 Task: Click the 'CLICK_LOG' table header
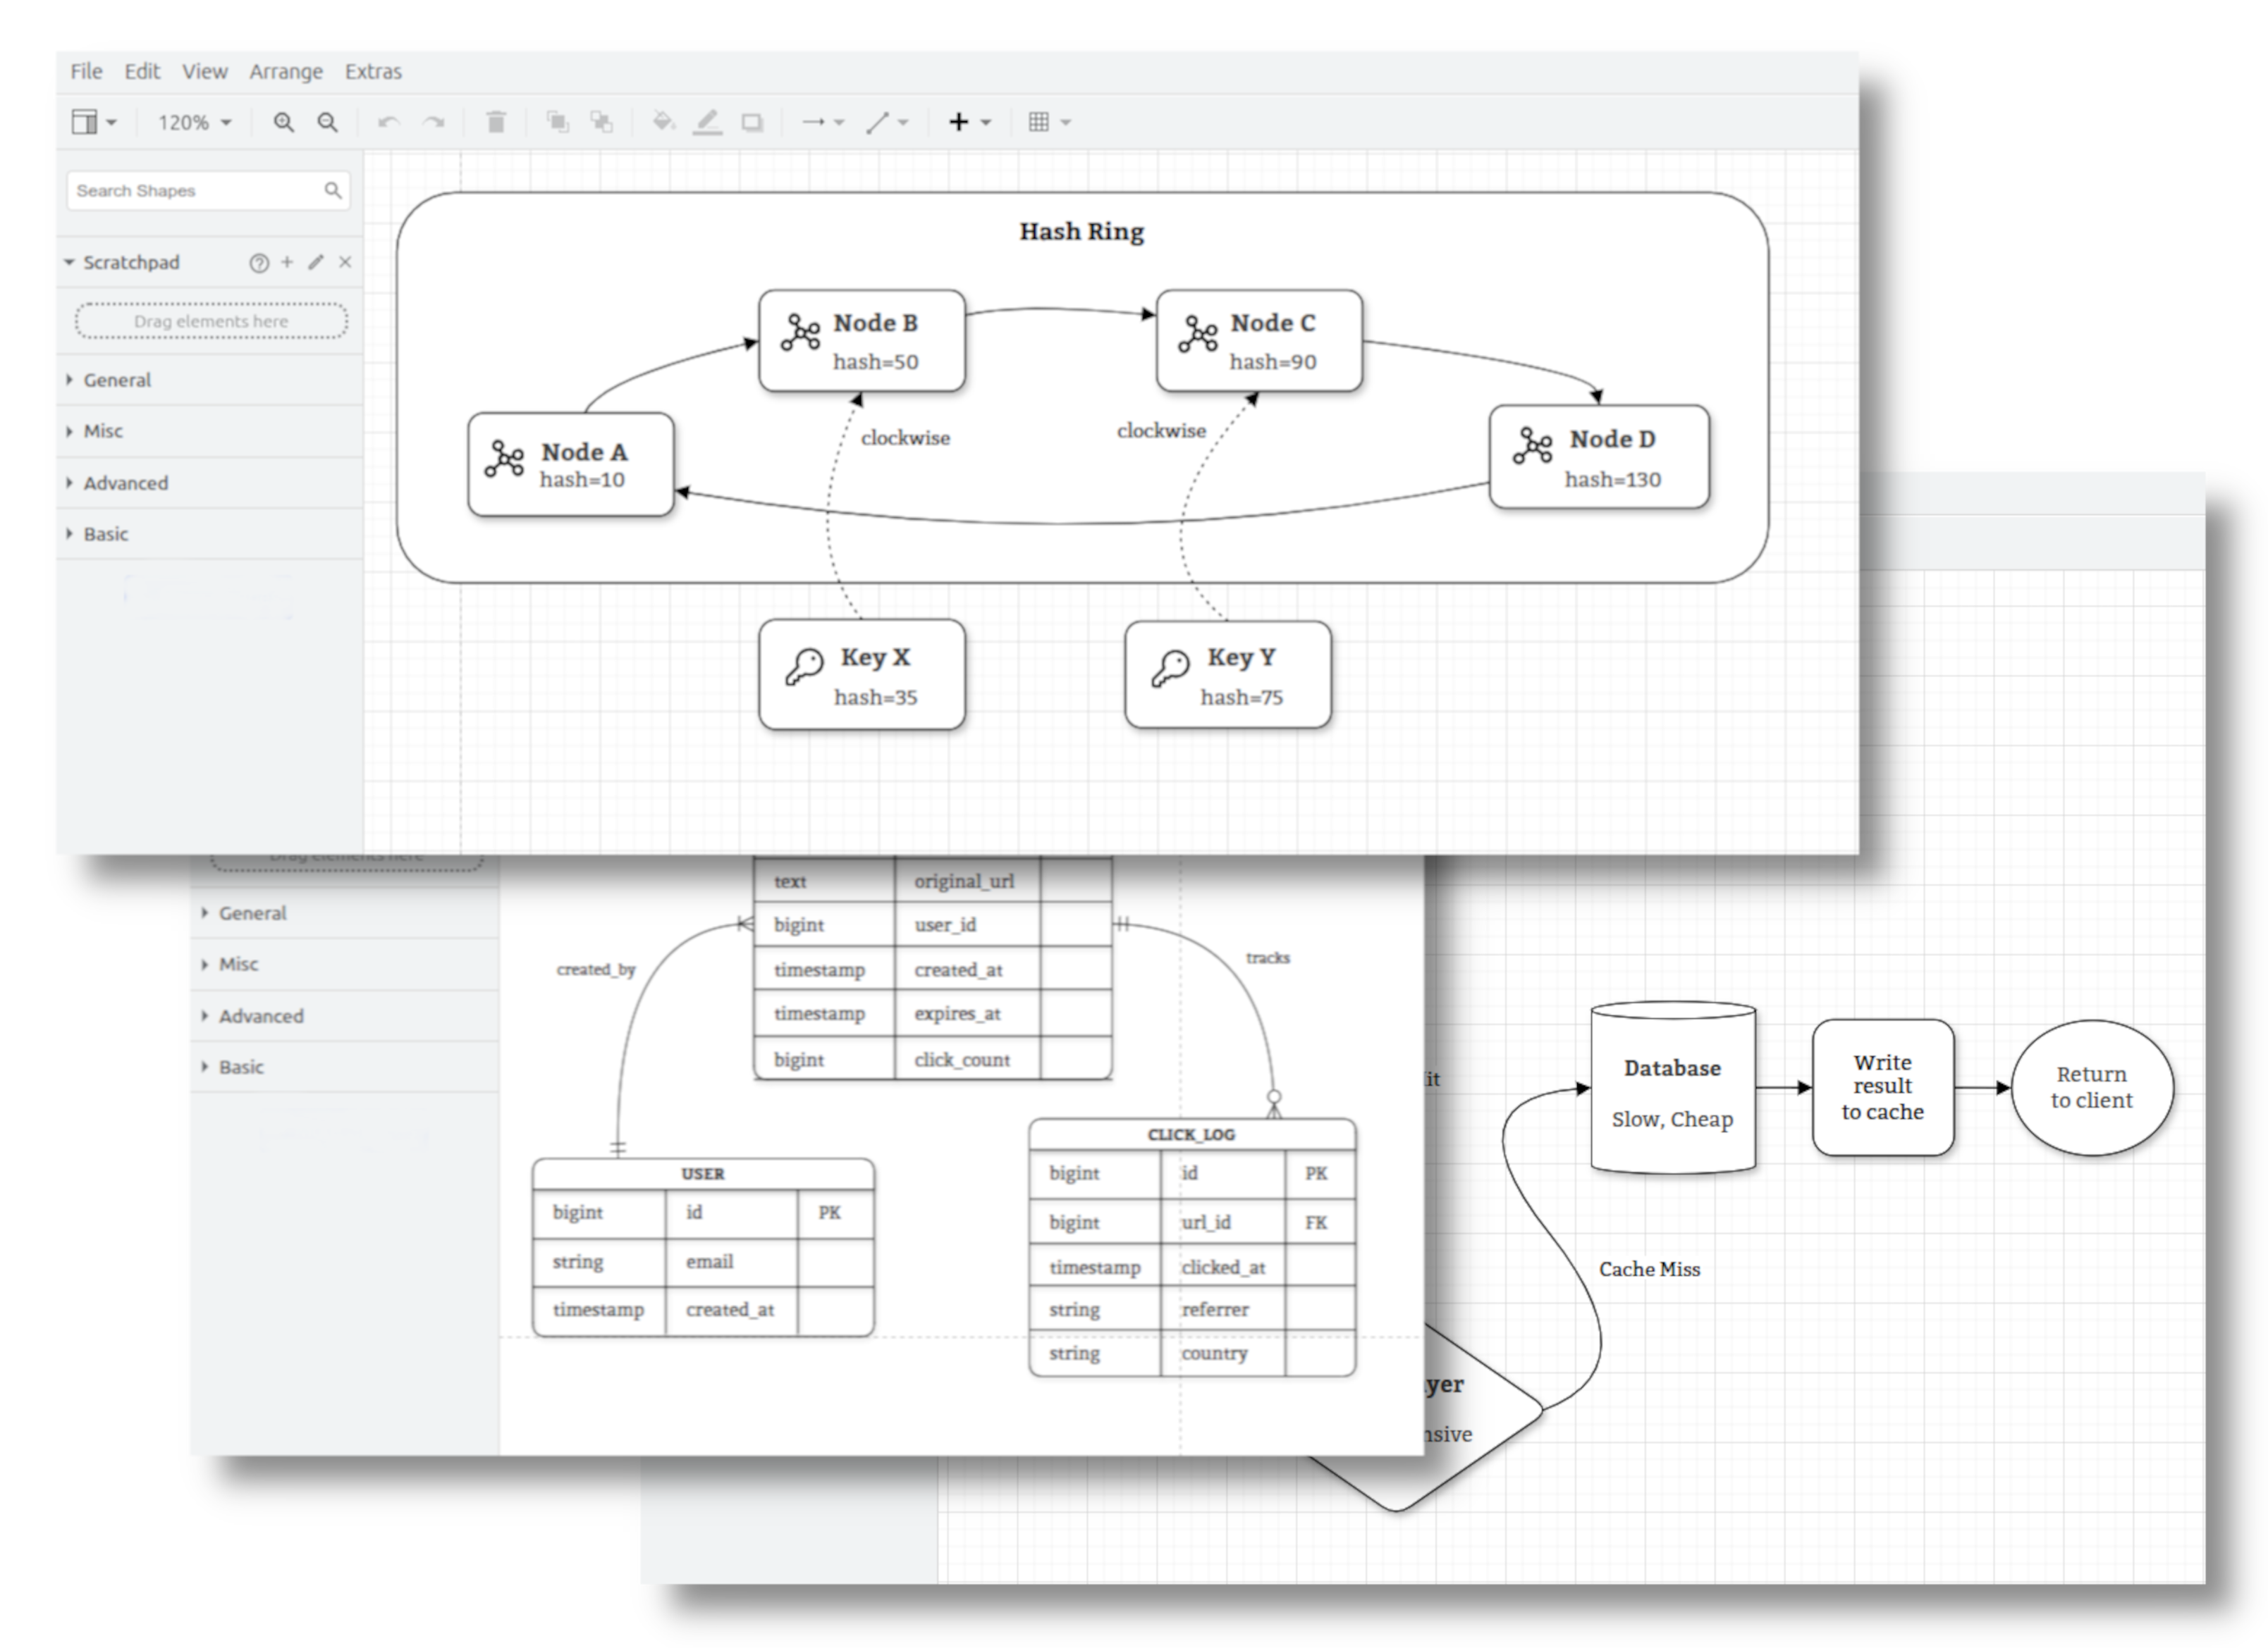(x=1192, y=1134)
